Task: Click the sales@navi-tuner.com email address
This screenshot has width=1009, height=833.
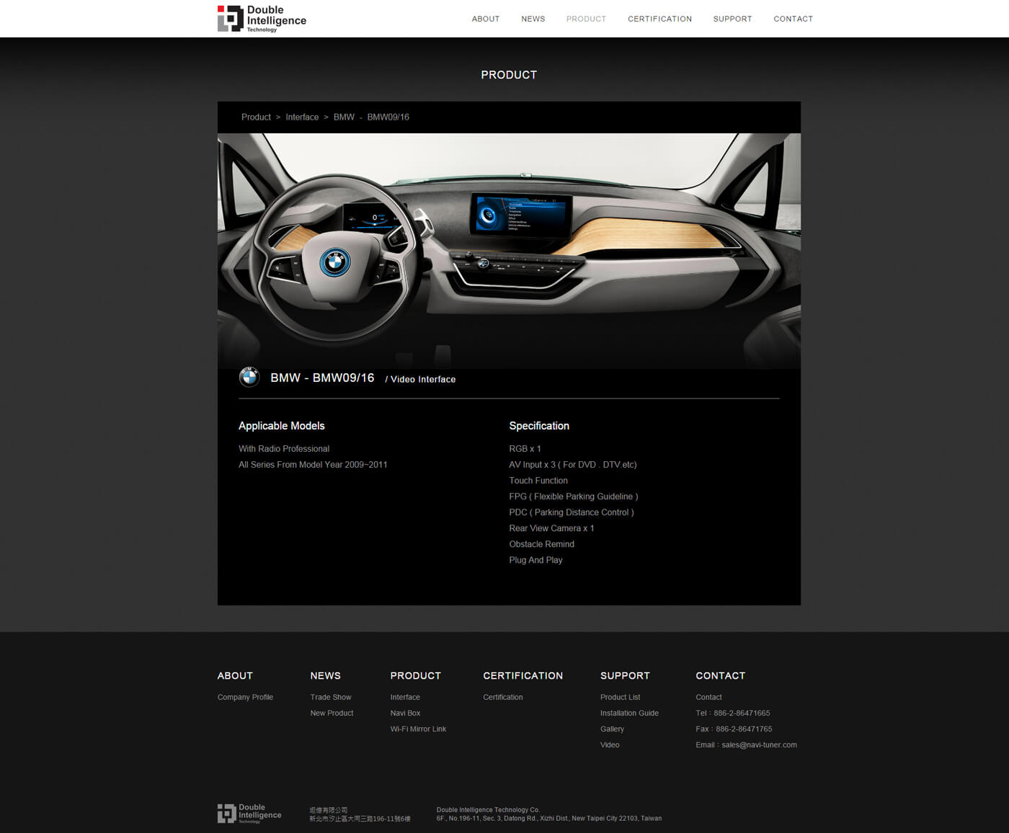Action: click(759, 745)
